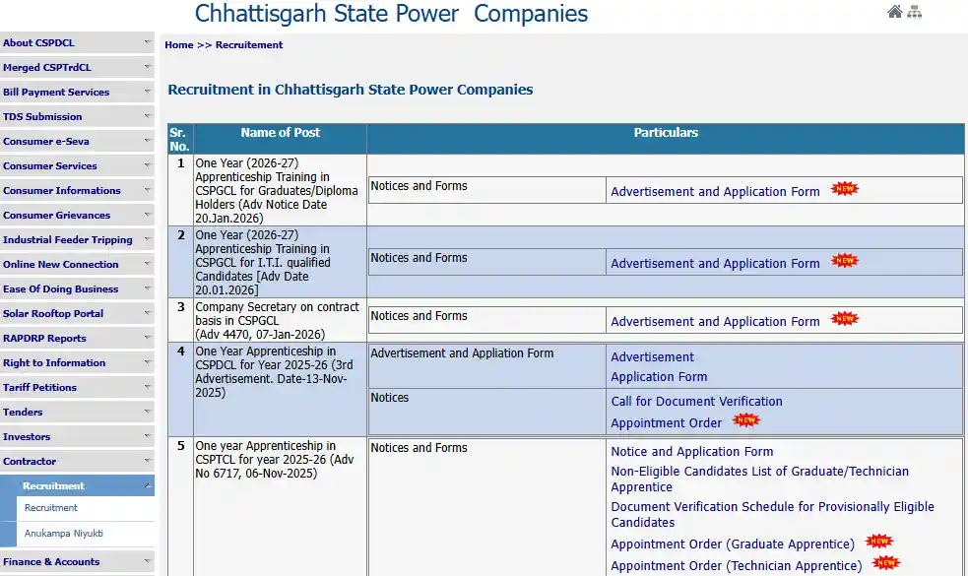Image resolution: width=968 pixels, height=576 pixels.
Task: Click the home icon at top right
Action: (893, 11)
